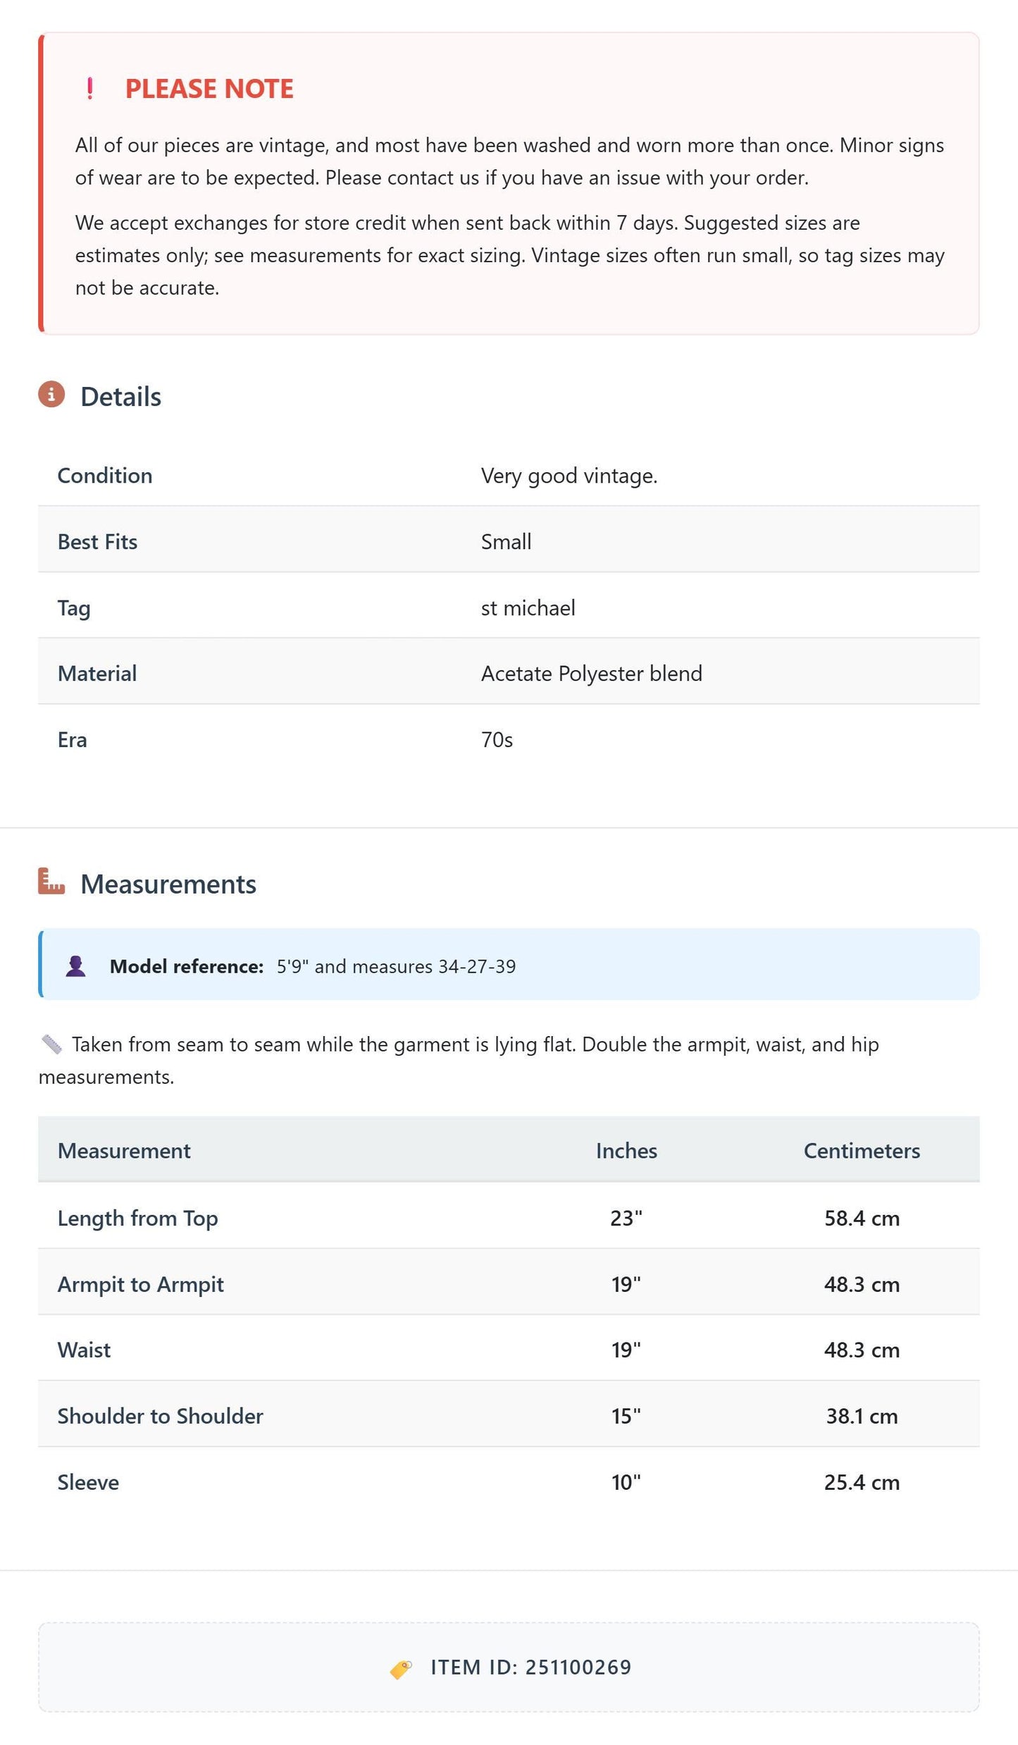Select the 'st michael' tag value

(528, 608)
